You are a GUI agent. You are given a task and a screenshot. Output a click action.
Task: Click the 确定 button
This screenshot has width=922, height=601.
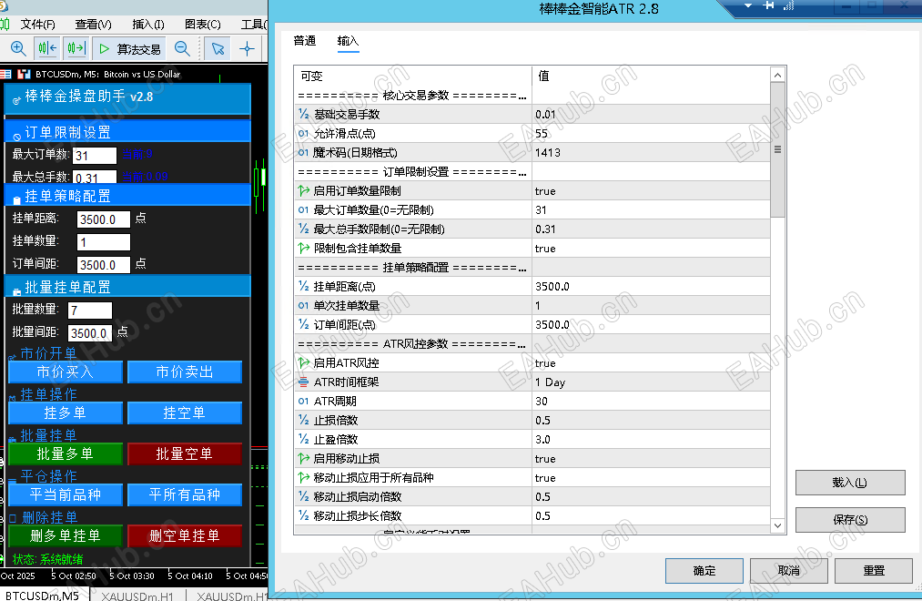tap(704, 570)
